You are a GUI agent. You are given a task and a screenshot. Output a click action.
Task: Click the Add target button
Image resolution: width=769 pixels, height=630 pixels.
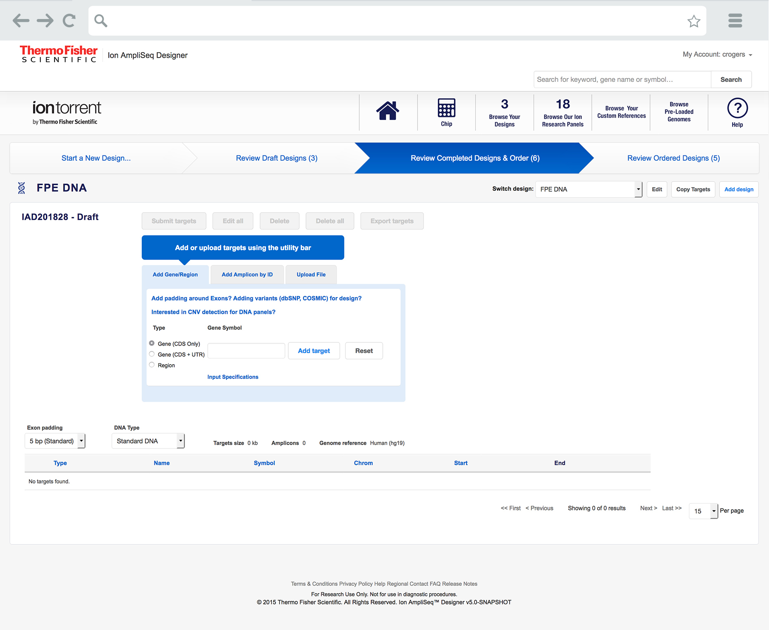point(314,351)
